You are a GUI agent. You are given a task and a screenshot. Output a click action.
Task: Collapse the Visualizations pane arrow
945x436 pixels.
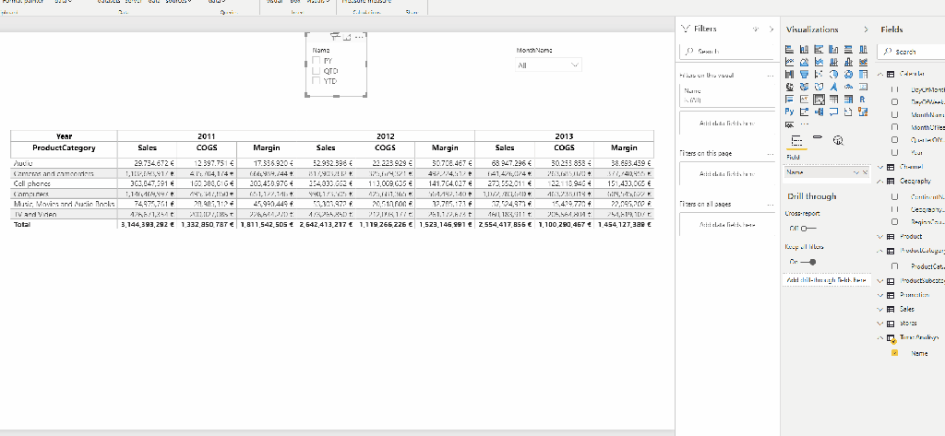tap(865, 29)
